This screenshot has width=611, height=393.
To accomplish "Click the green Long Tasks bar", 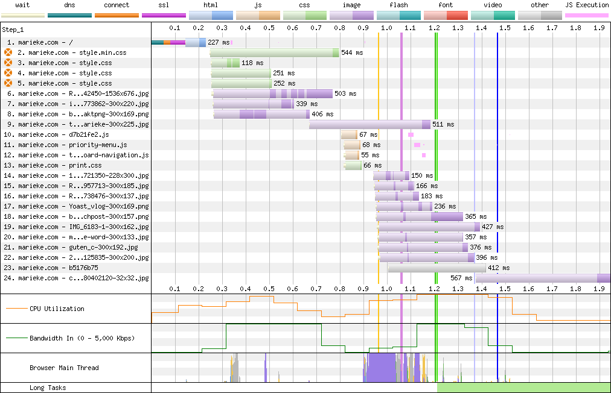I will [x=523, y=388].
